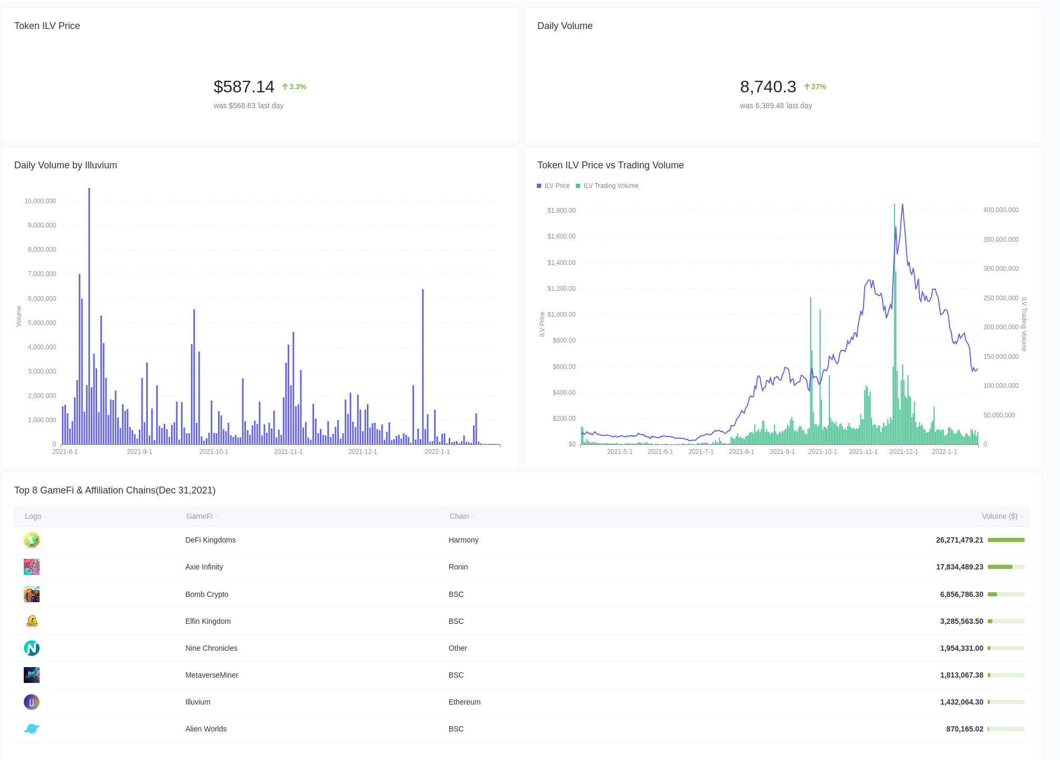Open the Illuvium row in the GameFi table
The height and width of the screenshot is (760, 1060).
pyautogui.click(x=197, y=702)
